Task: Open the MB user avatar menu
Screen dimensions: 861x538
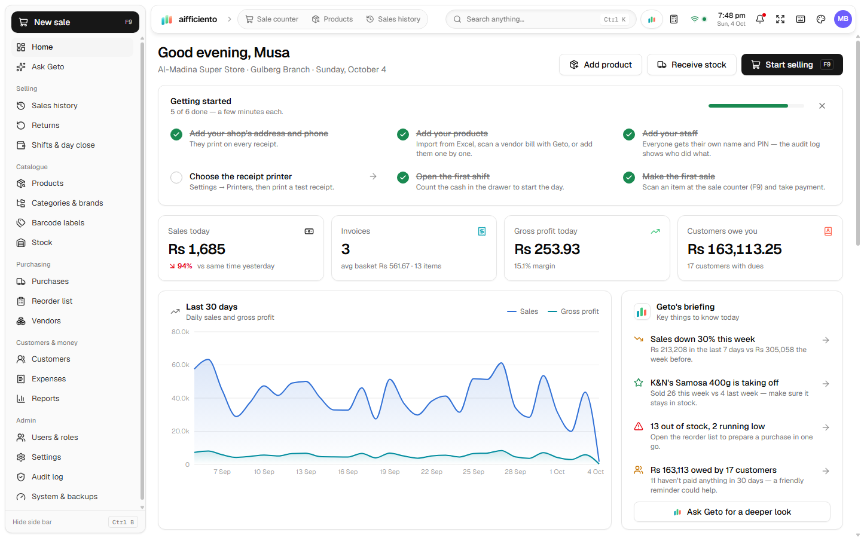Action: click(843, 19)
